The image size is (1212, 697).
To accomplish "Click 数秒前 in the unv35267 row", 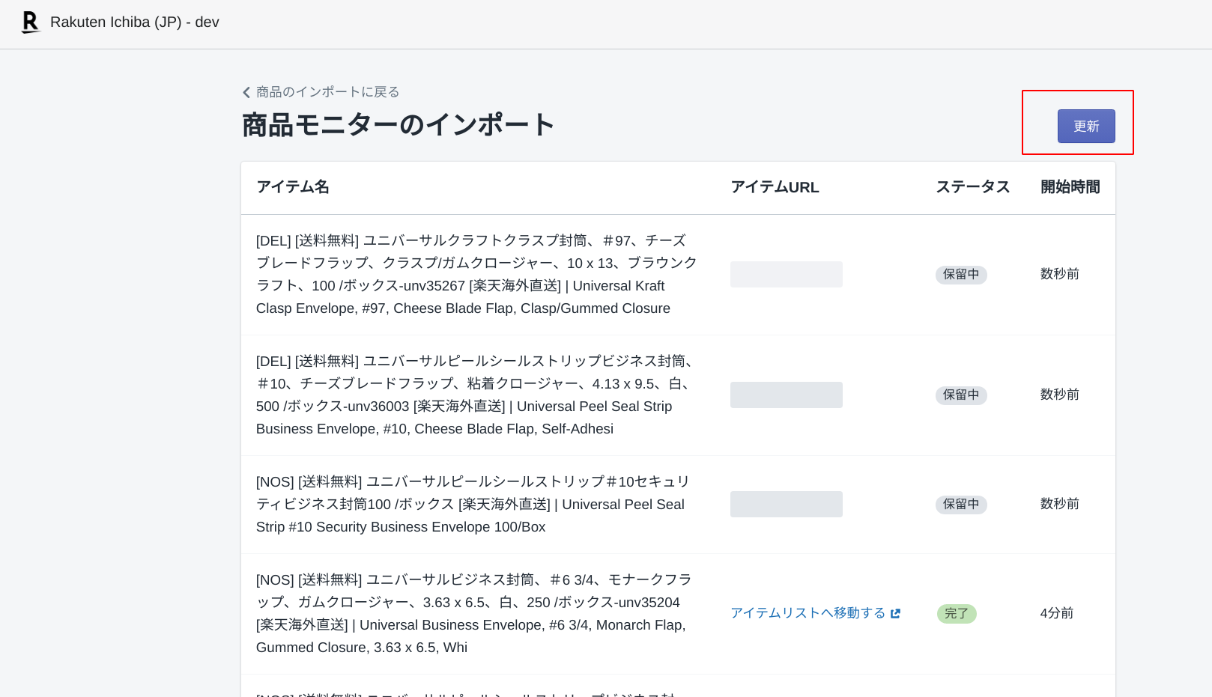I will click(1060, 274).
